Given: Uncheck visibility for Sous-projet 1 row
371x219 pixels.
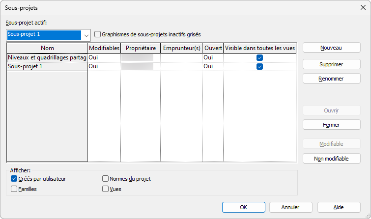Looking at the screenshot, I should (x=259, y=67).
